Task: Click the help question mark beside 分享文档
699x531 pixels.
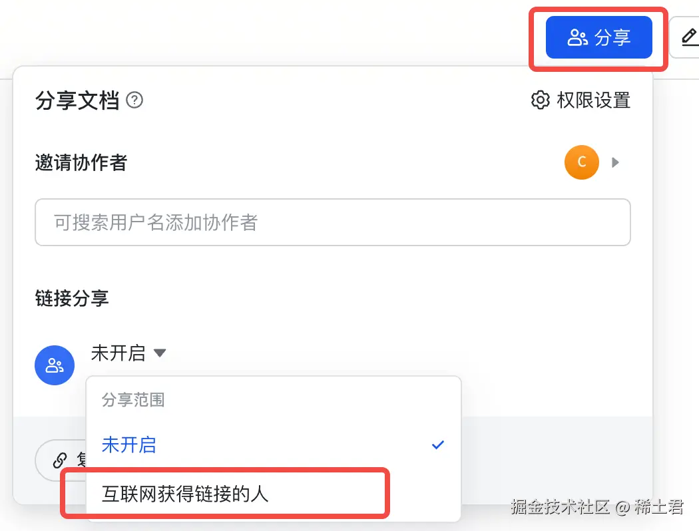Action: [134, 100]
